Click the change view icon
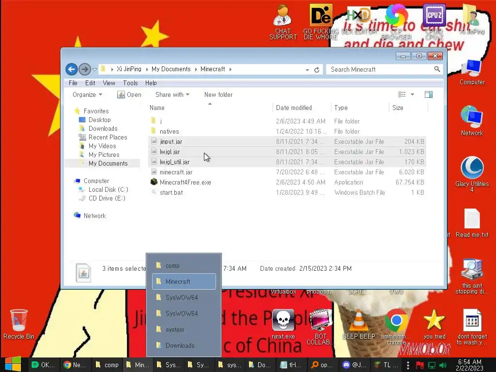496x372 pixels. 402,94
